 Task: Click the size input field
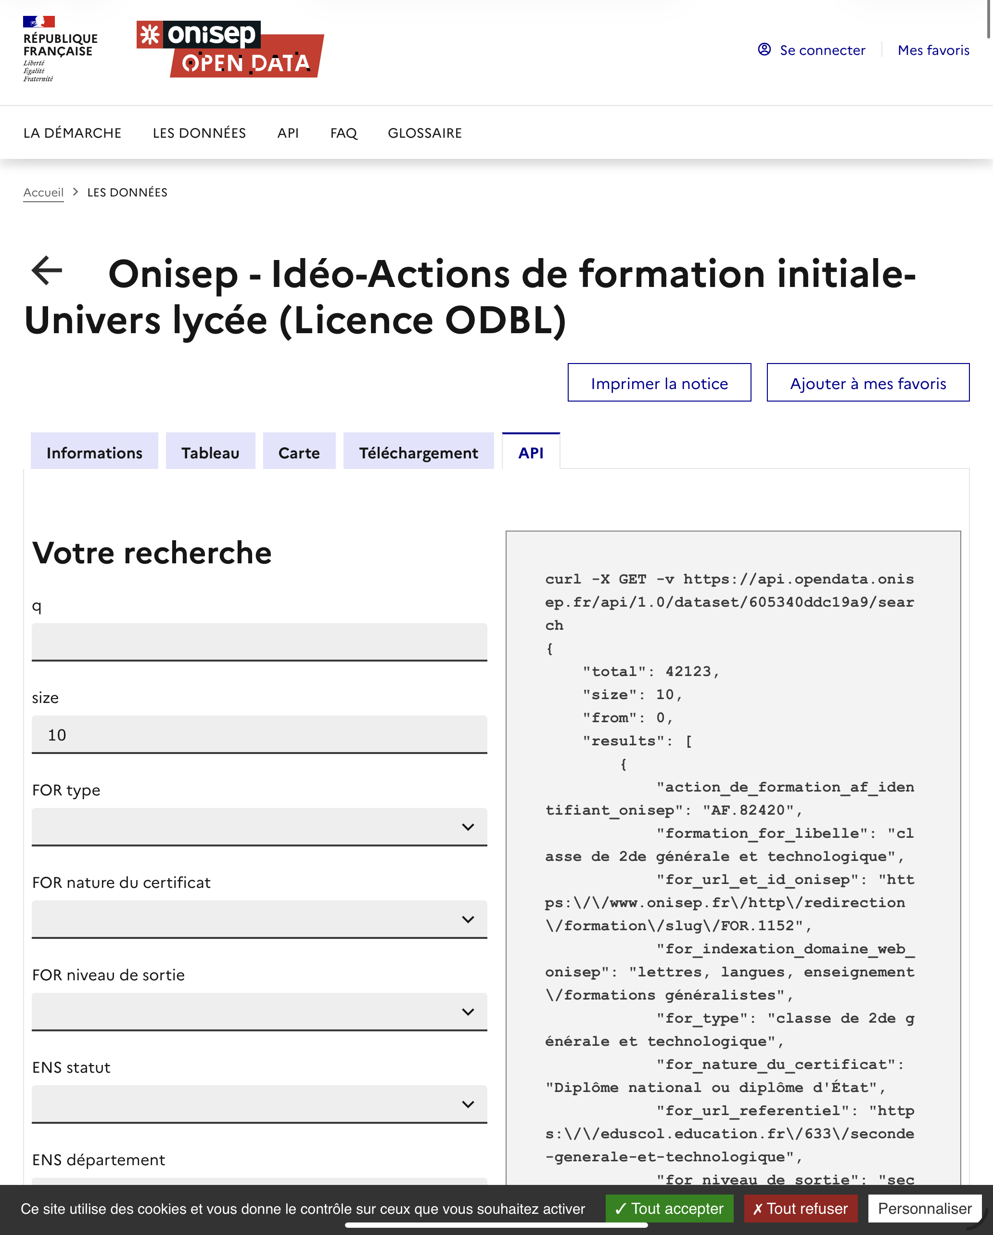click(x=259, y=734)
